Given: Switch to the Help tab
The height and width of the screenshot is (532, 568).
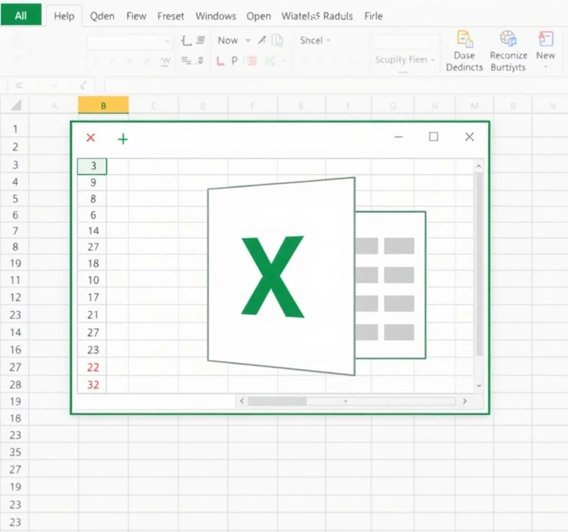Looking at the screenshot, I should [x=64, y=16].
